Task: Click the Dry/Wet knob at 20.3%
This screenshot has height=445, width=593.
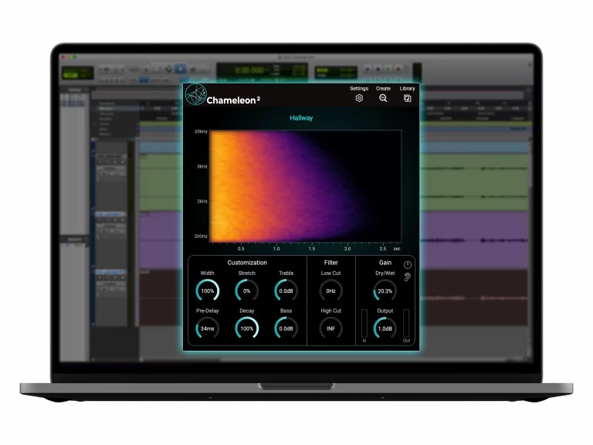Action: pyautogui.click(x=385, y=291)
